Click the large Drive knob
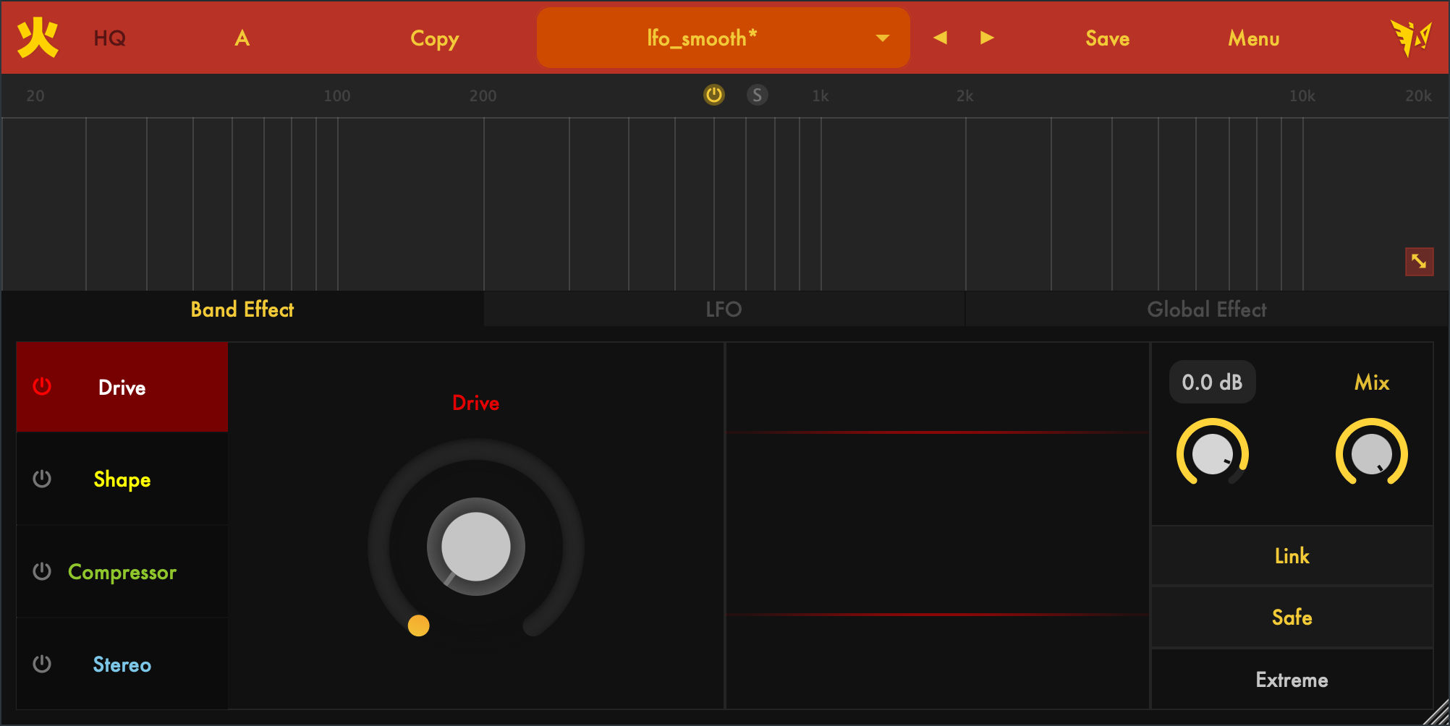This screenshot has width=1450, height=726. 475,547
